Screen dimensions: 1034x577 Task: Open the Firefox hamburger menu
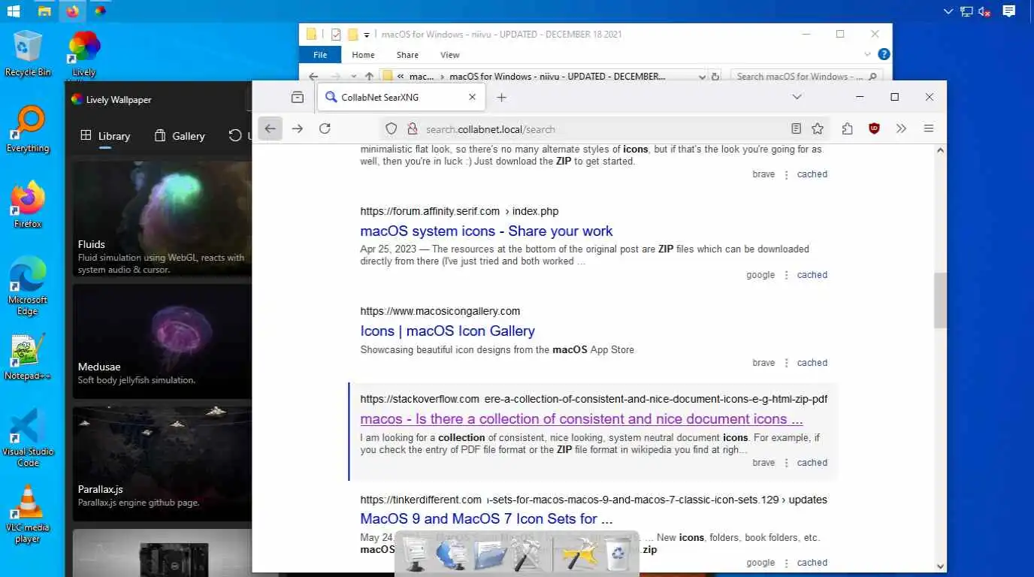click(929, 128)
